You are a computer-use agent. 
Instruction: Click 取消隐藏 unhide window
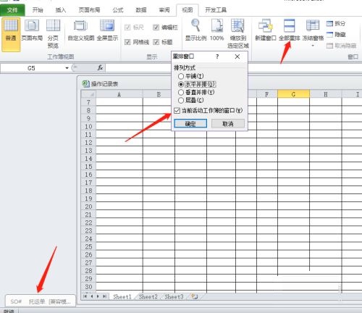(341, 46)
